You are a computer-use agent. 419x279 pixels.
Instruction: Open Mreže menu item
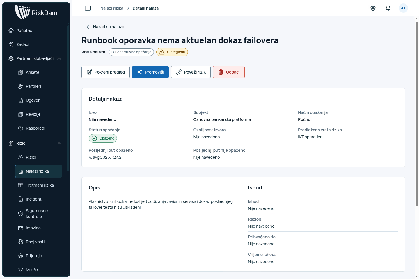click(38, 270)
